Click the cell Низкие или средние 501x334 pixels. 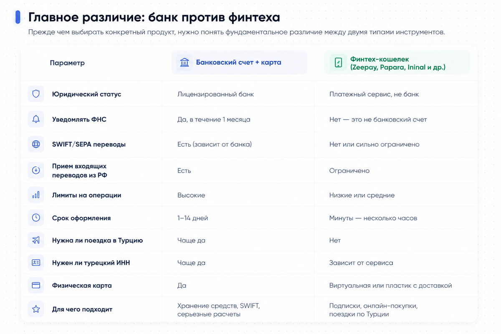click(x=362, y=195)
